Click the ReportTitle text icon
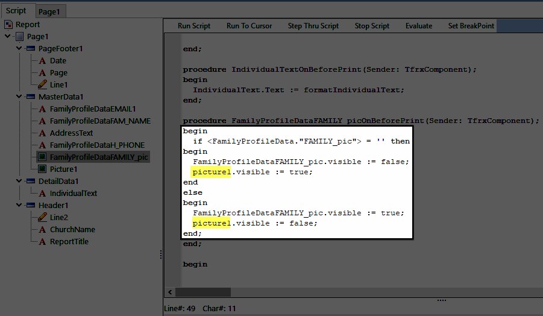Viewport: 543px width, 316px height. [42, 241]
